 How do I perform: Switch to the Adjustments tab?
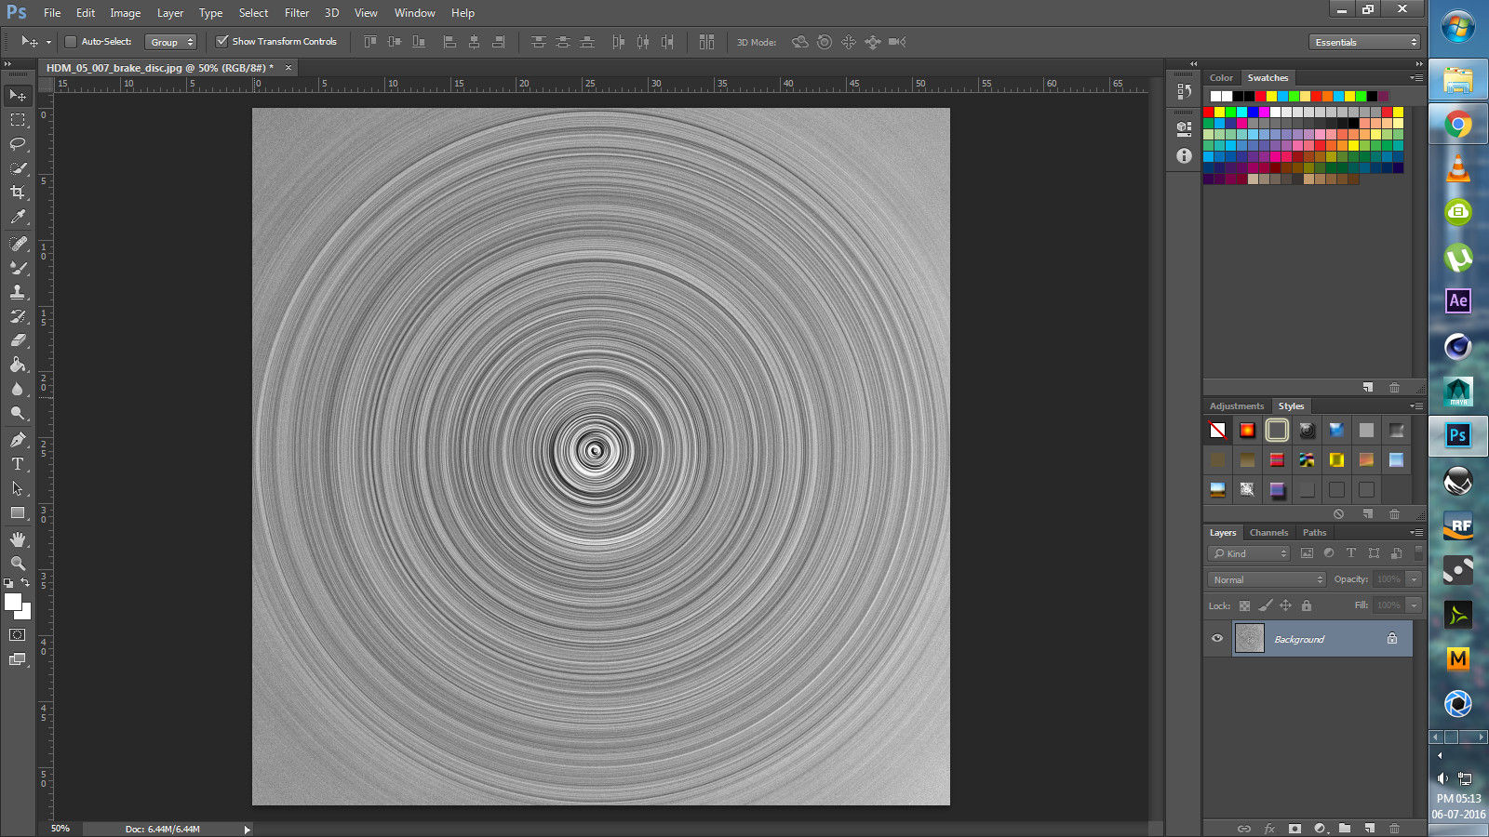[x=1237, y=406]
